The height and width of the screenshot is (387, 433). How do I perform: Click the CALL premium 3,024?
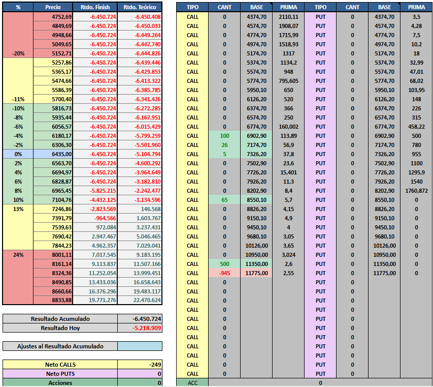288,255
